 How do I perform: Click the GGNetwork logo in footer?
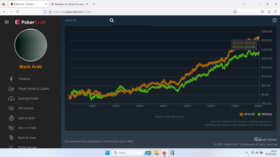click(x=265, y=139)
